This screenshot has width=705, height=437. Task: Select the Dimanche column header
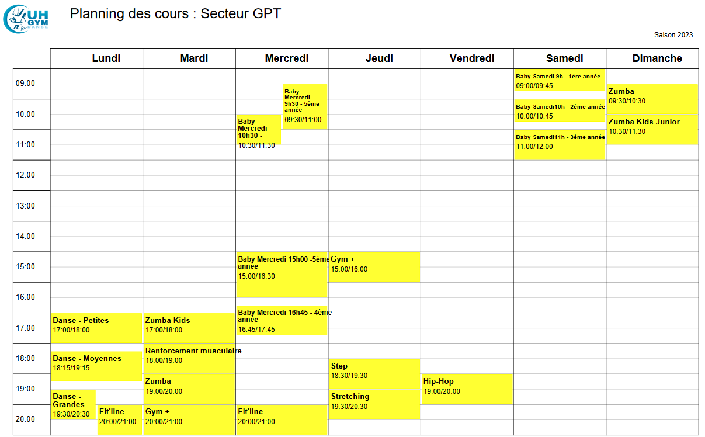coord(657,58)
